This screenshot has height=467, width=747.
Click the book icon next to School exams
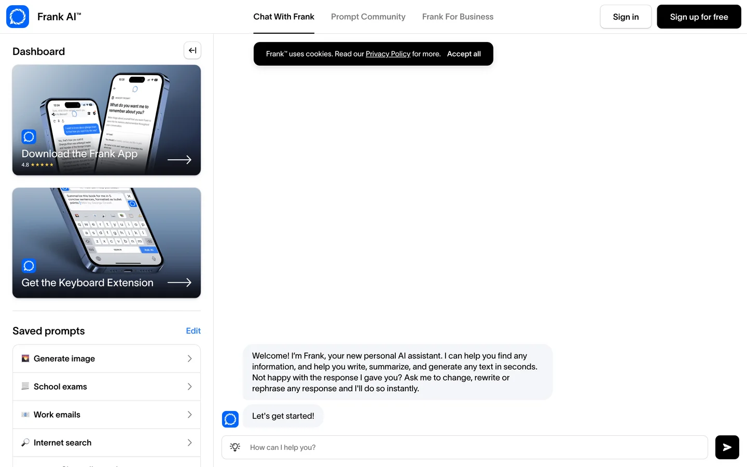click(x=25, y=387)
